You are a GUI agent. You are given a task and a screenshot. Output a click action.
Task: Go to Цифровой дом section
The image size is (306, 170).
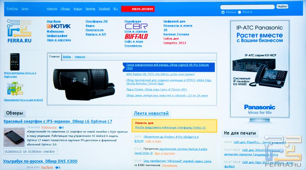[x=174, y=21]
